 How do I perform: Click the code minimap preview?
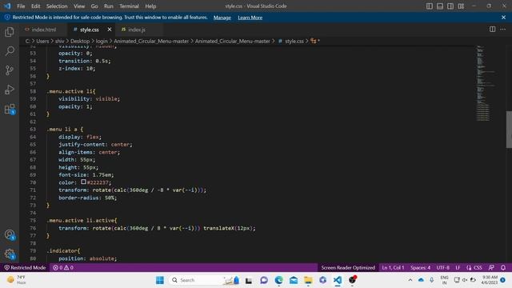486,83
